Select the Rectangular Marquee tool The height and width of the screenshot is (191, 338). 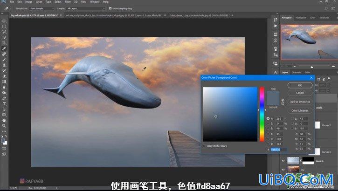click(x=4, y=27)
